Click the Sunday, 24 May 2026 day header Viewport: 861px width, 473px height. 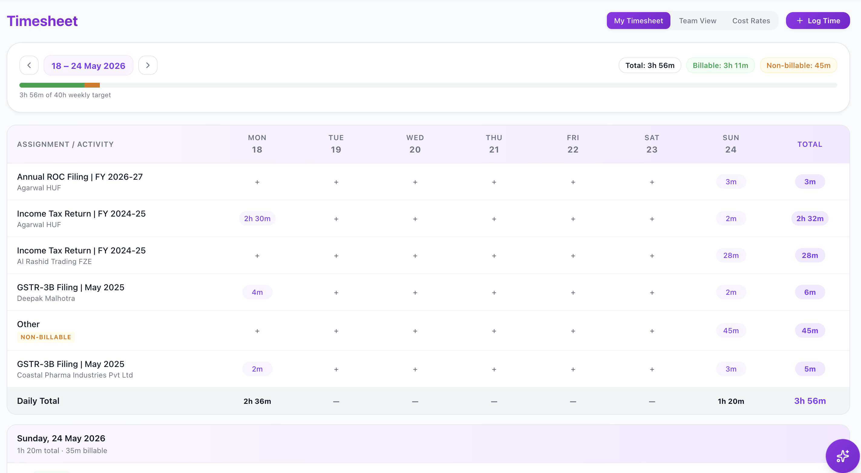click(61, 438)
